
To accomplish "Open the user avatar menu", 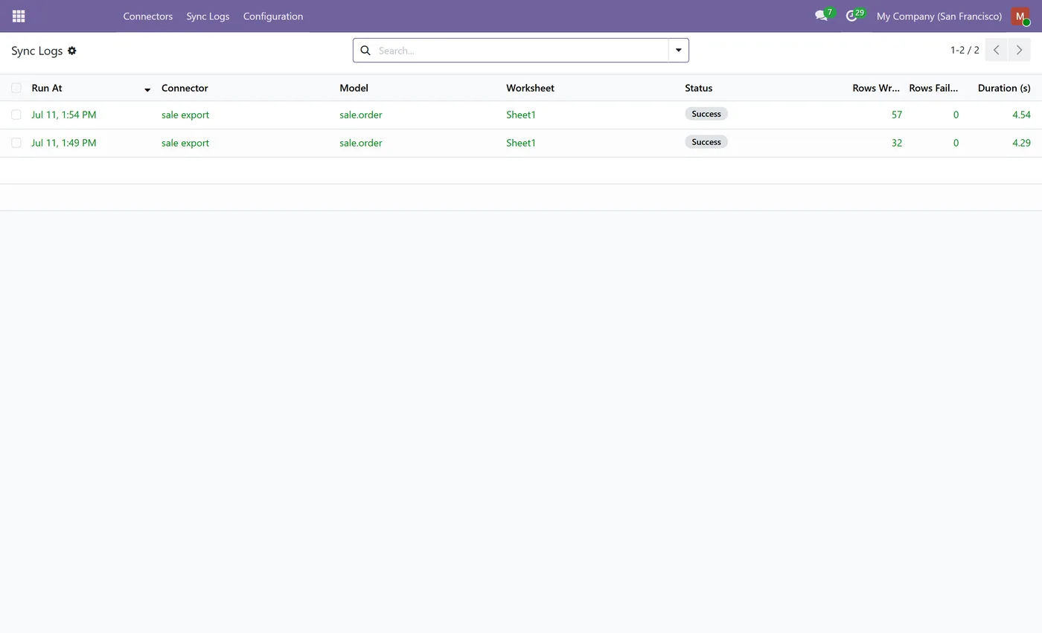I will pyautogui.click(x=1020, y=16).
